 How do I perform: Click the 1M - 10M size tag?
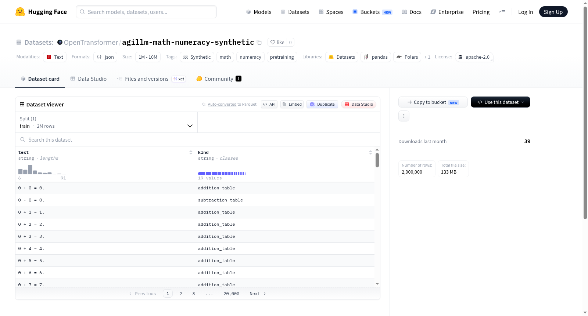[x=148, y=57]
